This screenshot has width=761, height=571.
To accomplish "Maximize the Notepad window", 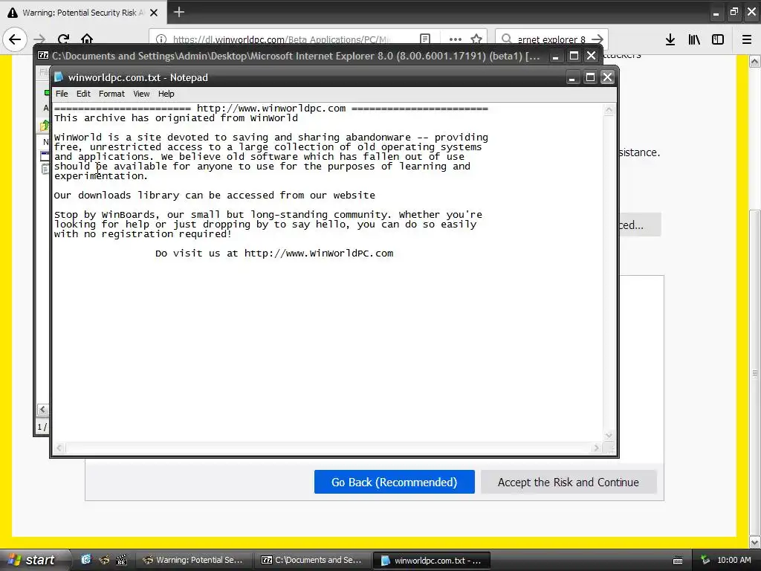I will coord(590,77).
